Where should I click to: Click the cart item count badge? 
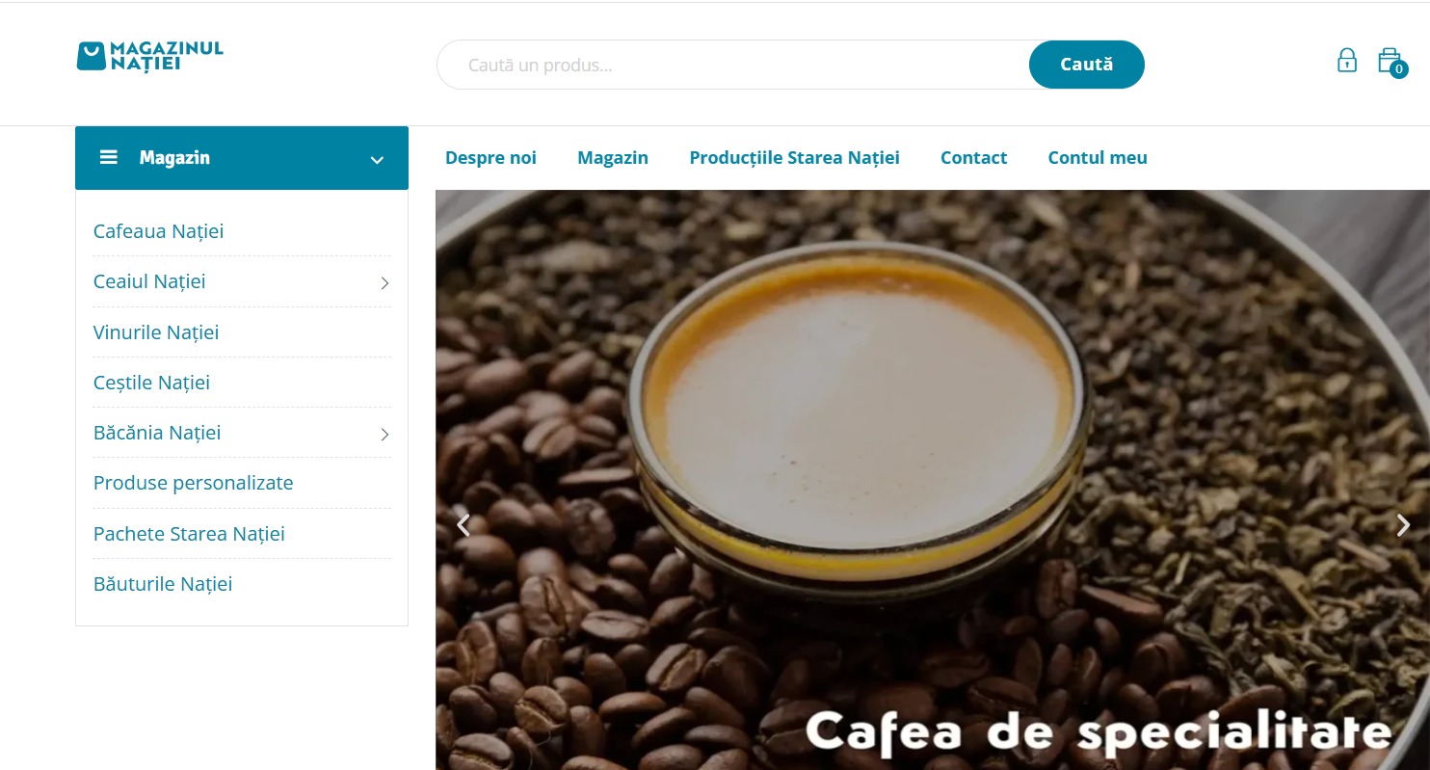click(1399, 69)
